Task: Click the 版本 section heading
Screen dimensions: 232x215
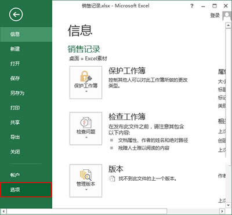Action: pos(116,169)
